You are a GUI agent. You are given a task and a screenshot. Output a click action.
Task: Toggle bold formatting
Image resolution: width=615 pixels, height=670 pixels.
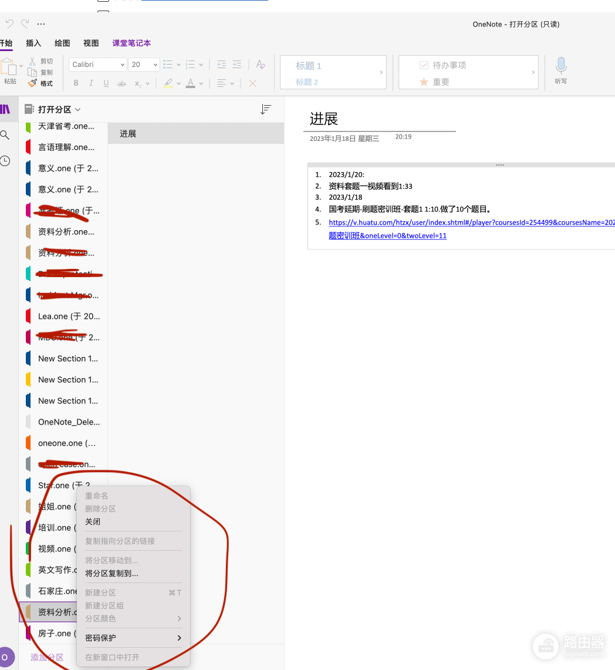point(76,83)
